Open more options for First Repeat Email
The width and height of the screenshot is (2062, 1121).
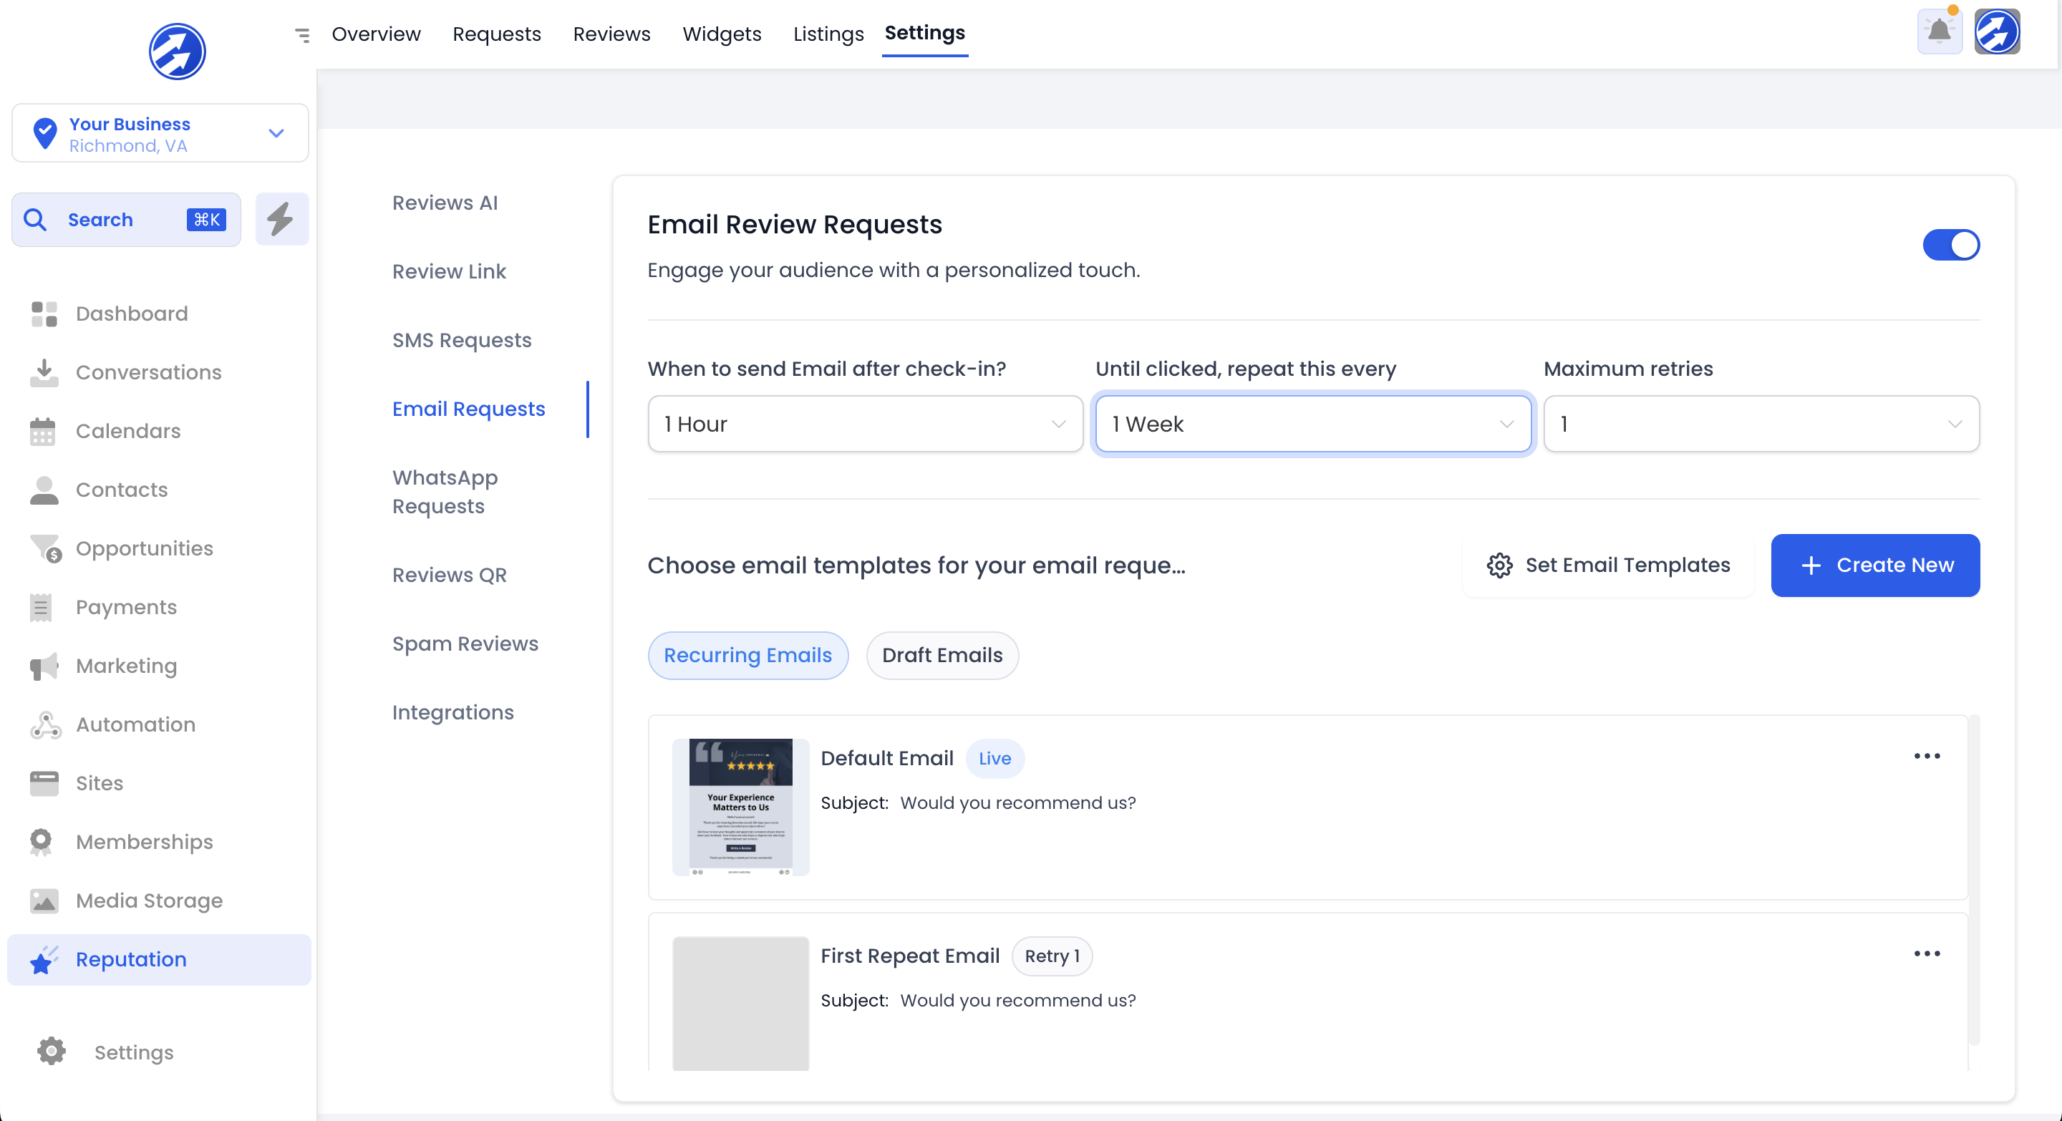1926,953
